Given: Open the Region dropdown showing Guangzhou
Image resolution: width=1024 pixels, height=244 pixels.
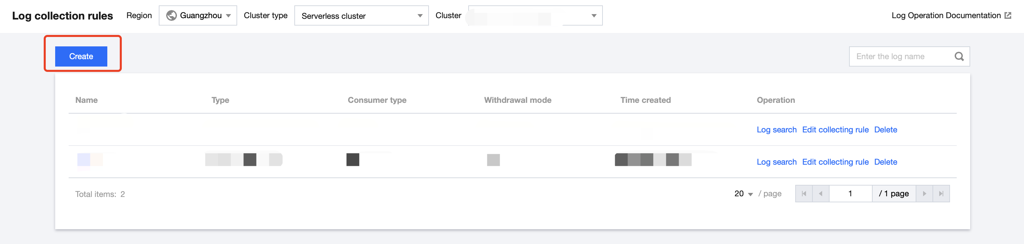Looking at the screenshot, I should tap(197, 15).
